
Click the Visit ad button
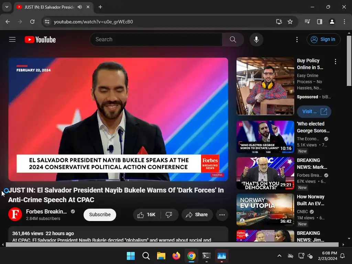tap(314, 112)
